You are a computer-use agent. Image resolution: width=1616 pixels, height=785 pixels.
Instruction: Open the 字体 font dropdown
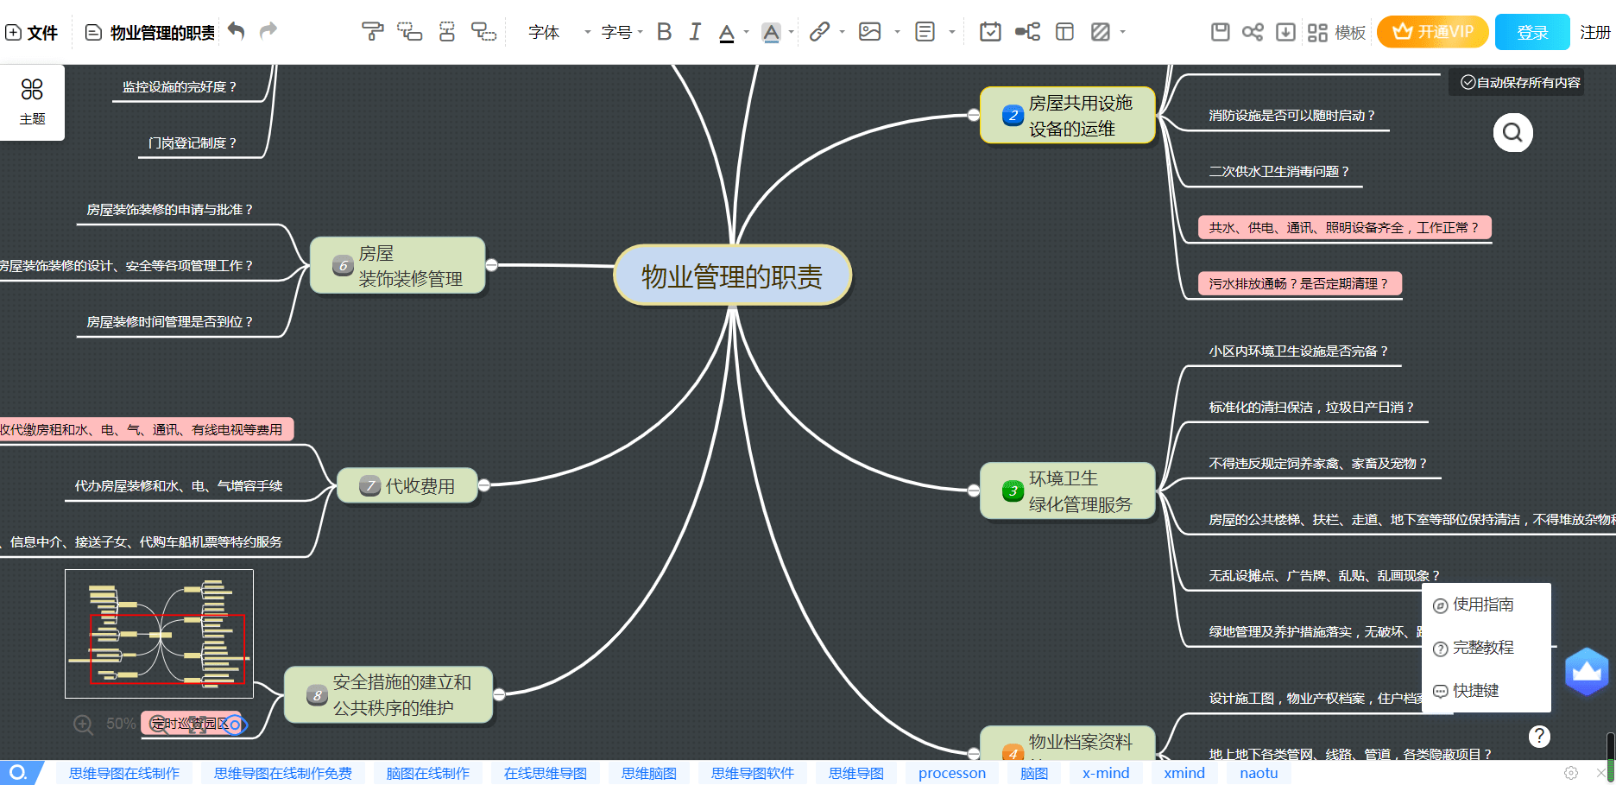pos(559,32)
